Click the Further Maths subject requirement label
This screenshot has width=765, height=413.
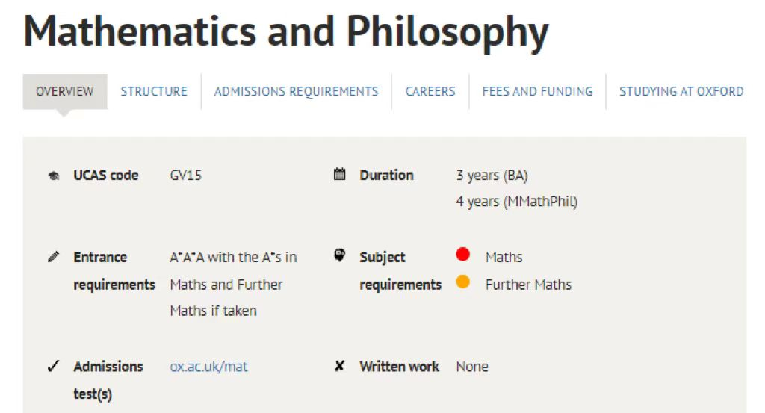coord(528,285)
